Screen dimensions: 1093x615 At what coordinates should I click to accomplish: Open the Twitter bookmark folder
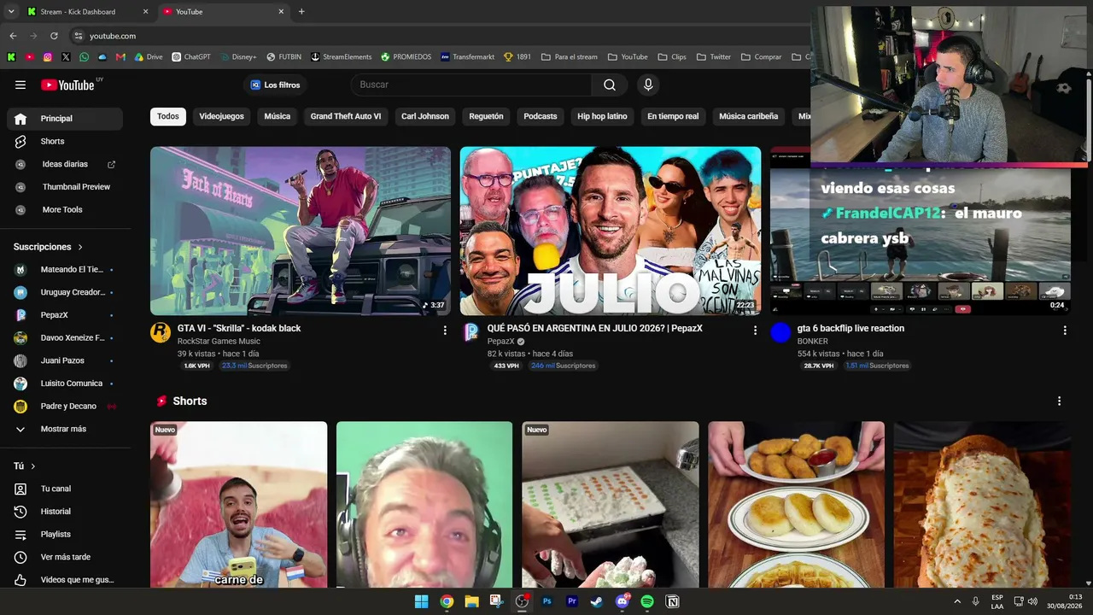pyautogui.click(x=714, y=57)
